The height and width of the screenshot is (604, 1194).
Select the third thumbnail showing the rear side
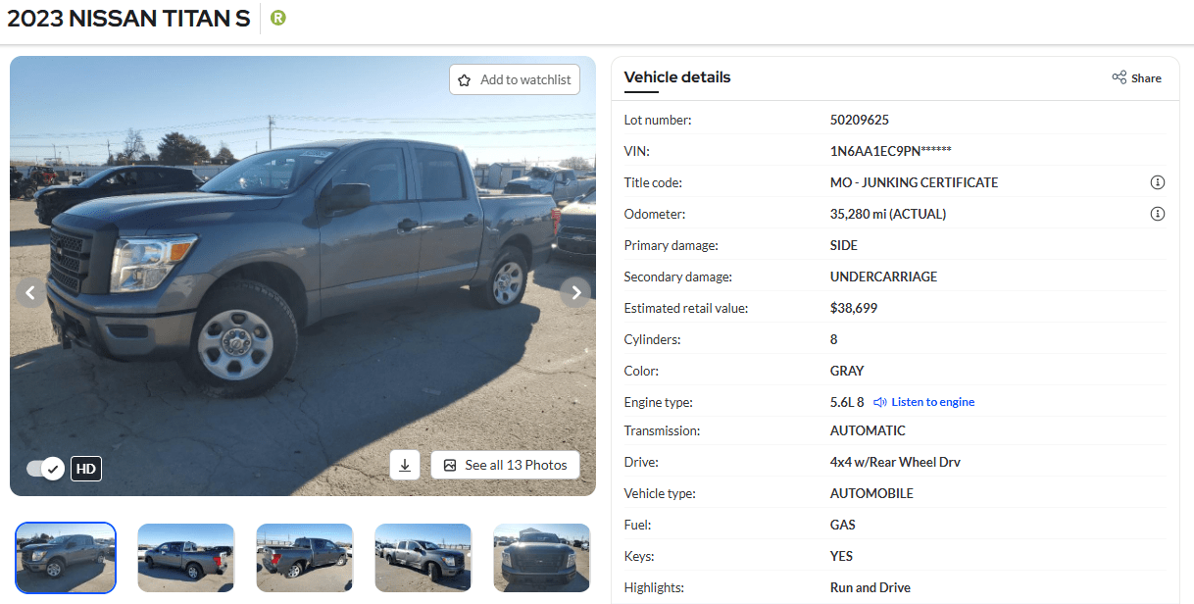[304, 558]
